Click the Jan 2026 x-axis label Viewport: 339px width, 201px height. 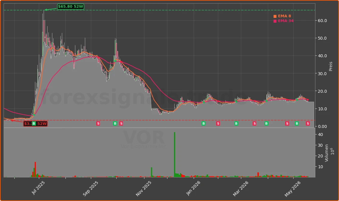193,188
